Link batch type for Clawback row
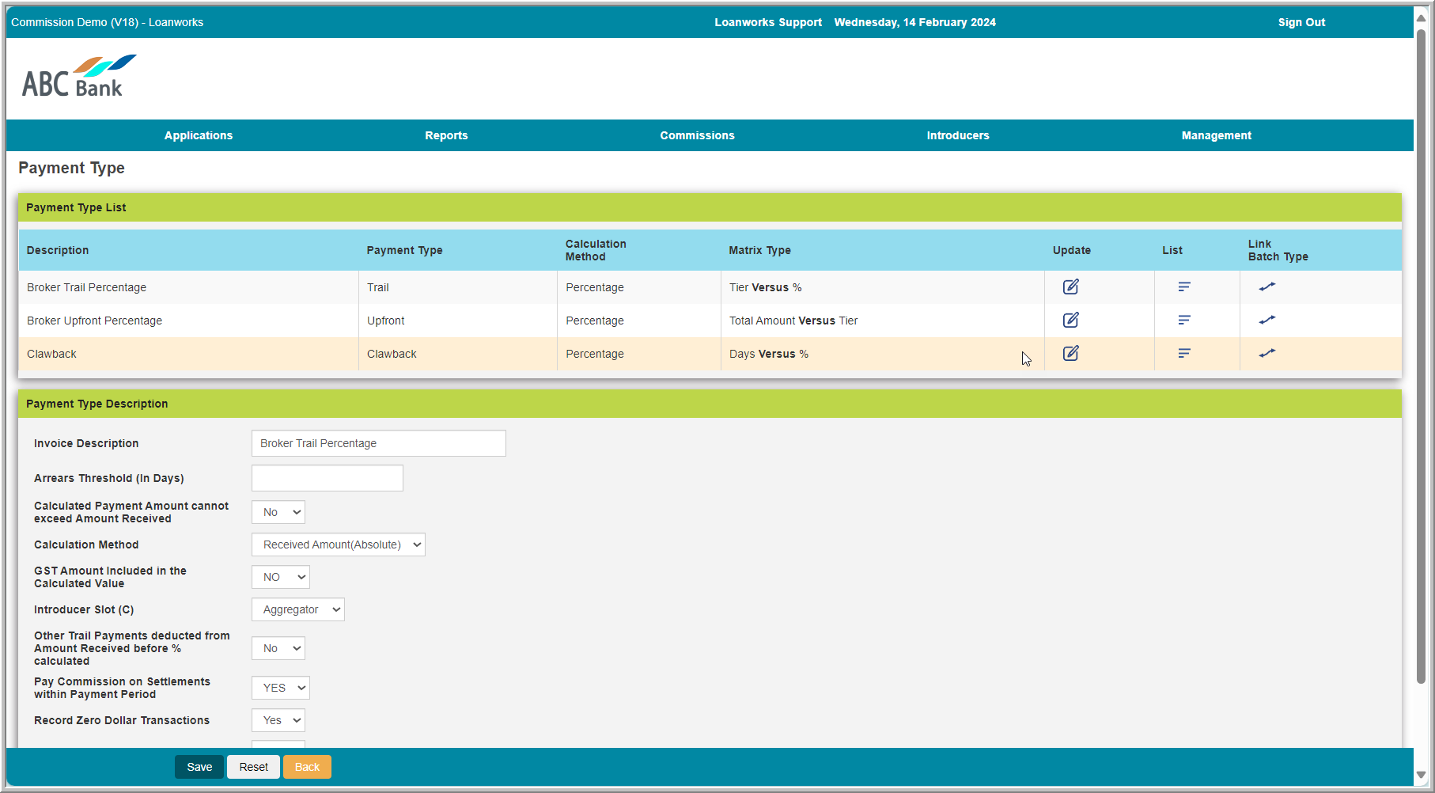The image size is (1435, 793). (1267, 354)
